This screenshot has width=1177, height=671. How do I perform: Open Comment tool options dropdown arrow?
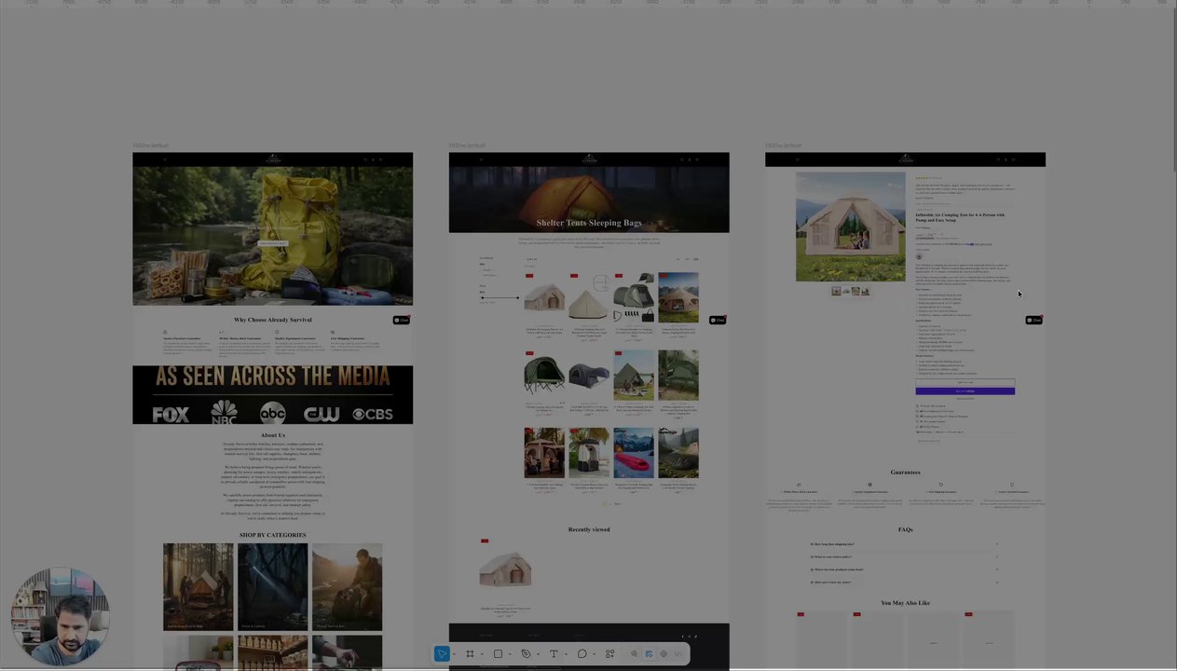coord(594,653)
